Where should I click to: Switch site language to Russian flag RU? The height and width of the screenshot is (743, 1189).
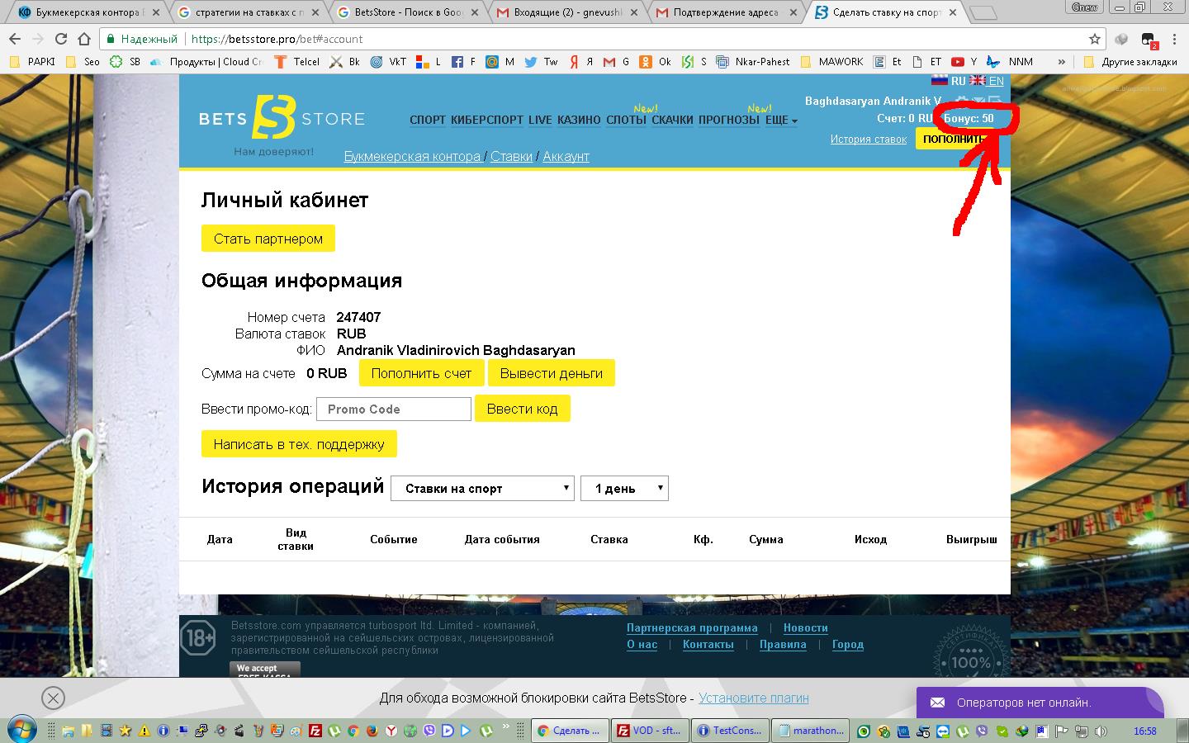click(948, 81)
